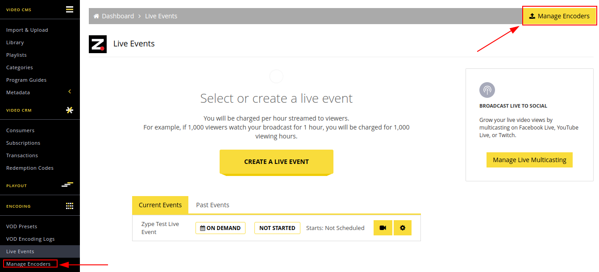The image size is (599, 272).
Task: Open Manage Encoders in the sidebar
Action: point(29,264)
